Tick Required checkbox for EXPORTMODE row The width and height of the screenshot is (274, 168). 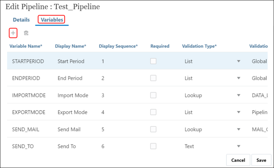153,112
